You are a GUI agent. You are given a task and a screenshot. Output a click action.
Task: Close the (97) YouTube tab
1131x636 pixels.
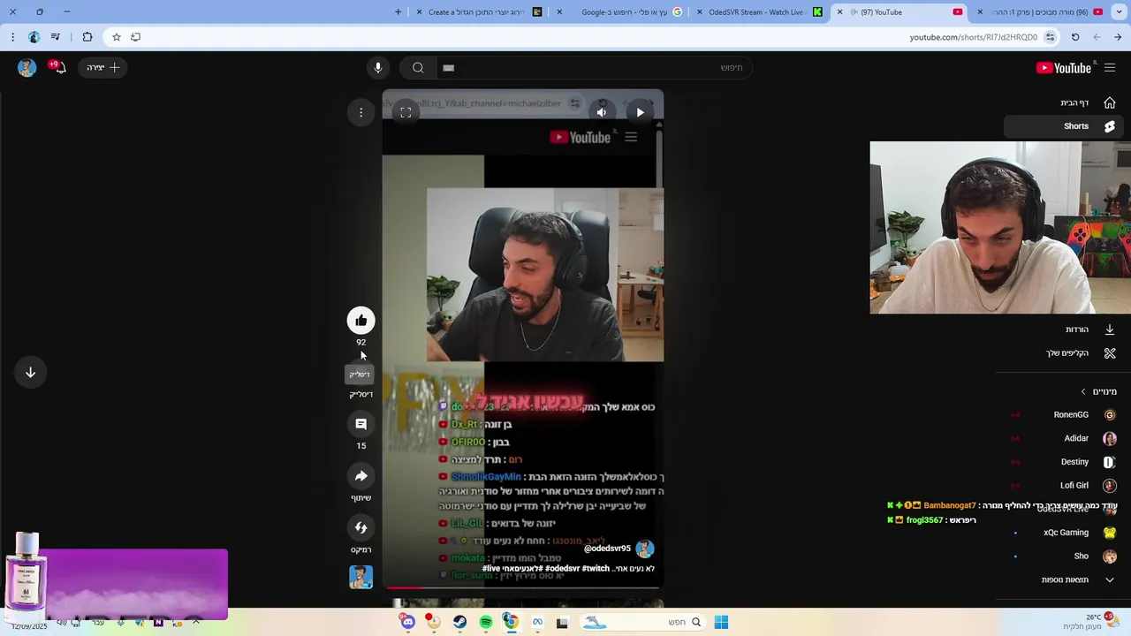(839, 12)
